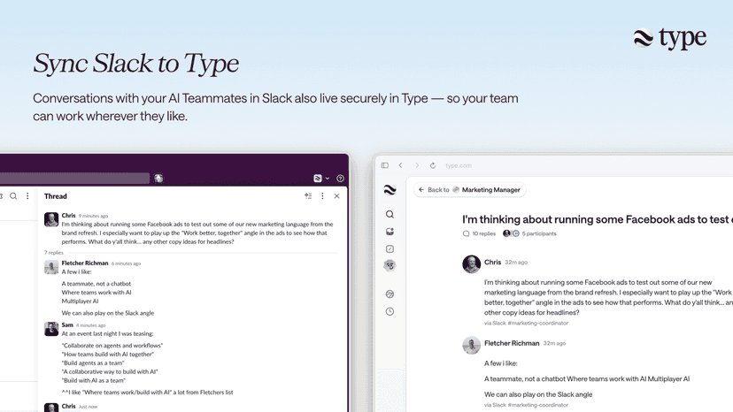Open the Type app icon in Slack header

(318, 178)
